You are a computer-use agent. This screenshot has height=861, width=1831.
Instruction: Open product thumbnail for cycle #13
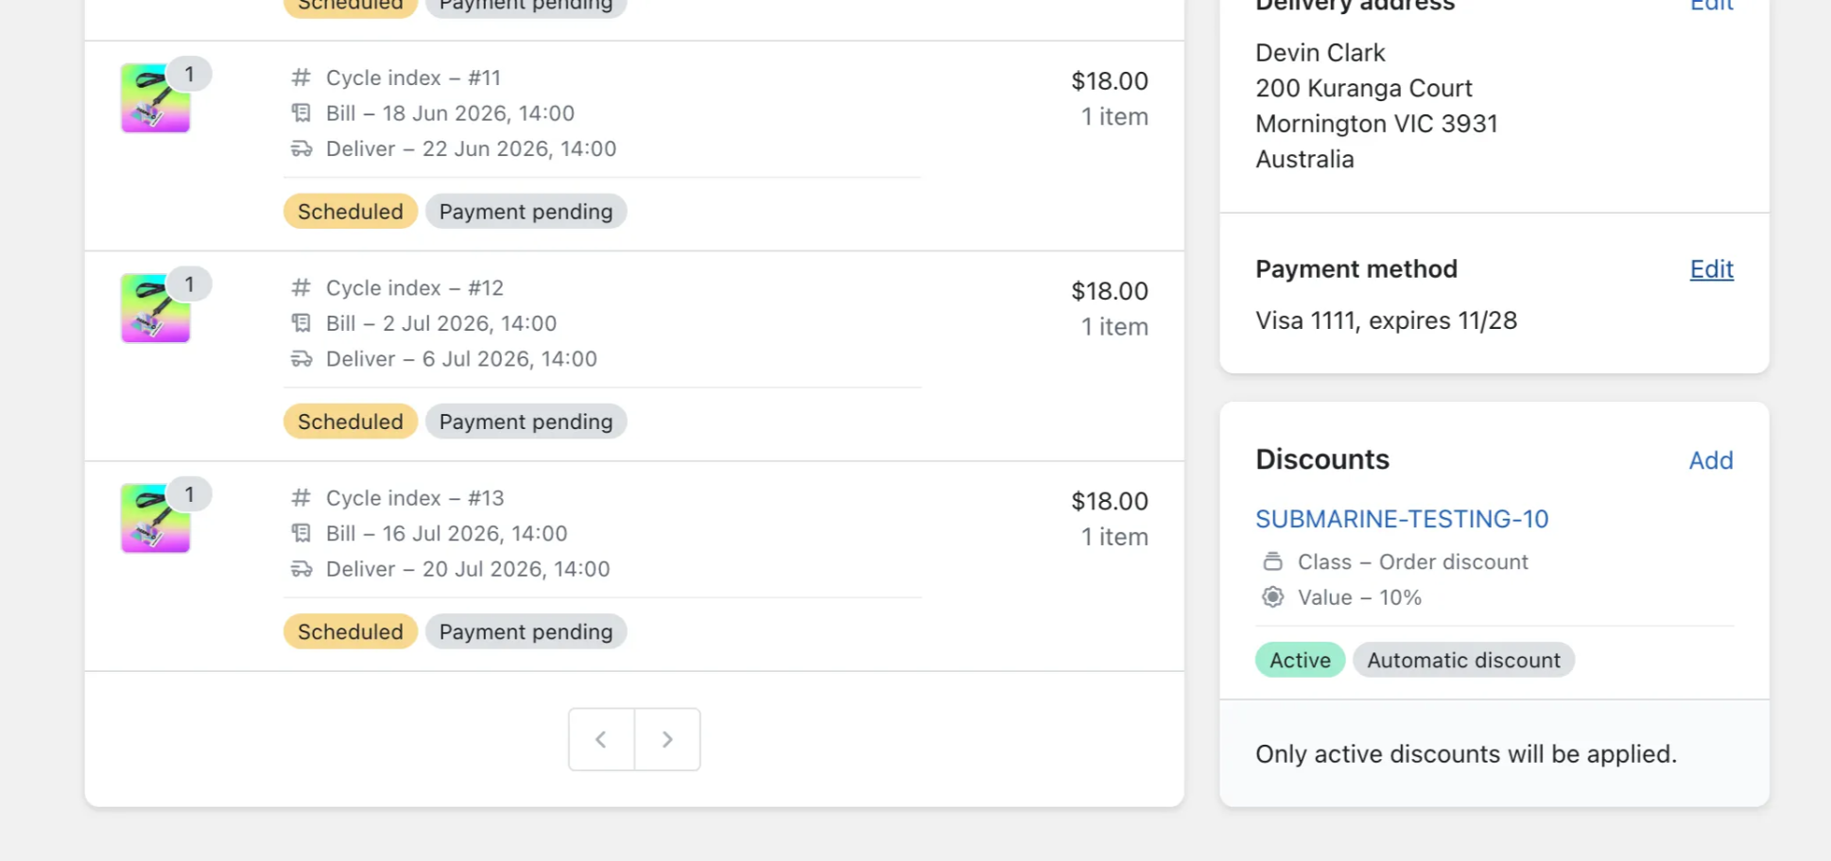156,518
